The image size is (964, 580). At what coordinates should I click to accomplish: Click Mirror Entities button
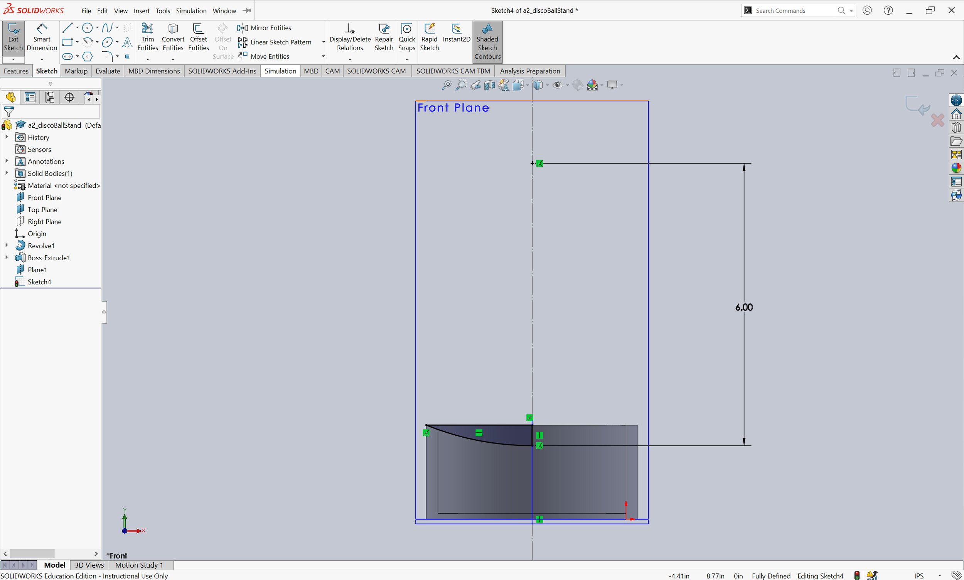point(265,28)
